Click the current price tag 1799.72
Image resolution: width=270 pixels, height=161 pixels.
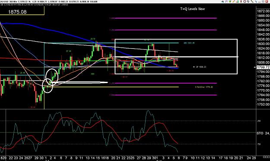(263, 67)
